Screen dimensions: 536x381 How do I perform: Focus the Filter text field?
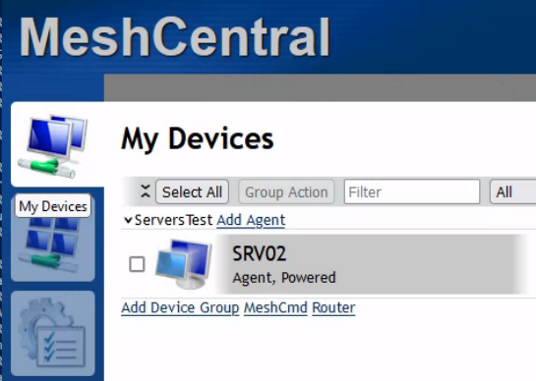coord(412,191)
